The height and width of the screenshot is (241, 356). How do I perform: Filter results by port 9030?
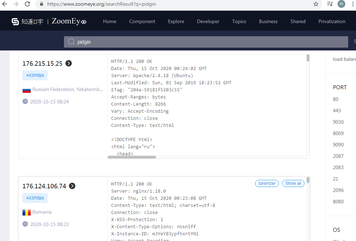coord(338,122)
